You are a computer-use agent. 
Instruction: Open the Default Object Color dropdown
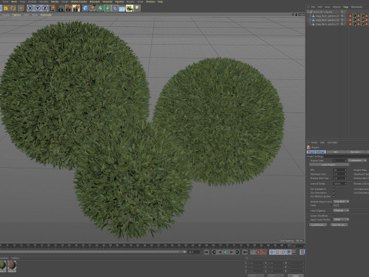coord(341,202)
